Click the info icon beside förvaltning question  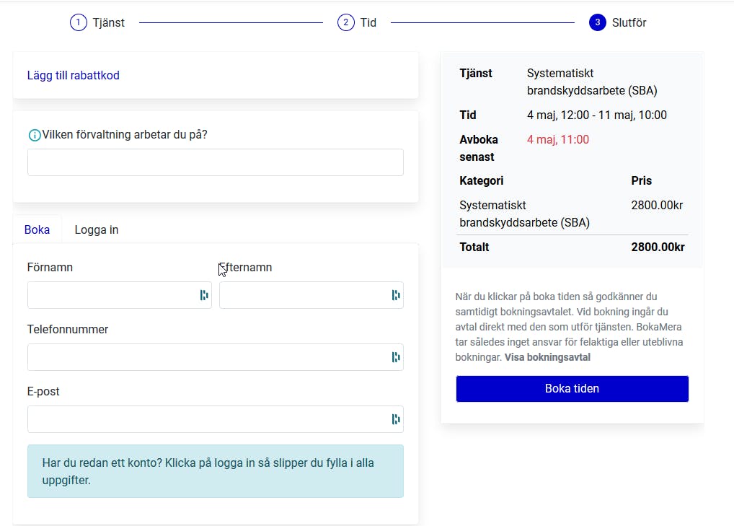point(34,135)
